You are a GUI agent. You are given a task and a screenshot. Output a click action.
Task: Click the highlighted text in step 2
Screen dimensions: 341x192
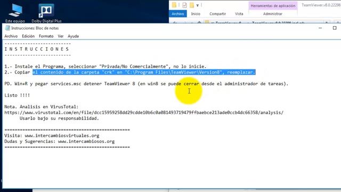click(x=144, y=72)
